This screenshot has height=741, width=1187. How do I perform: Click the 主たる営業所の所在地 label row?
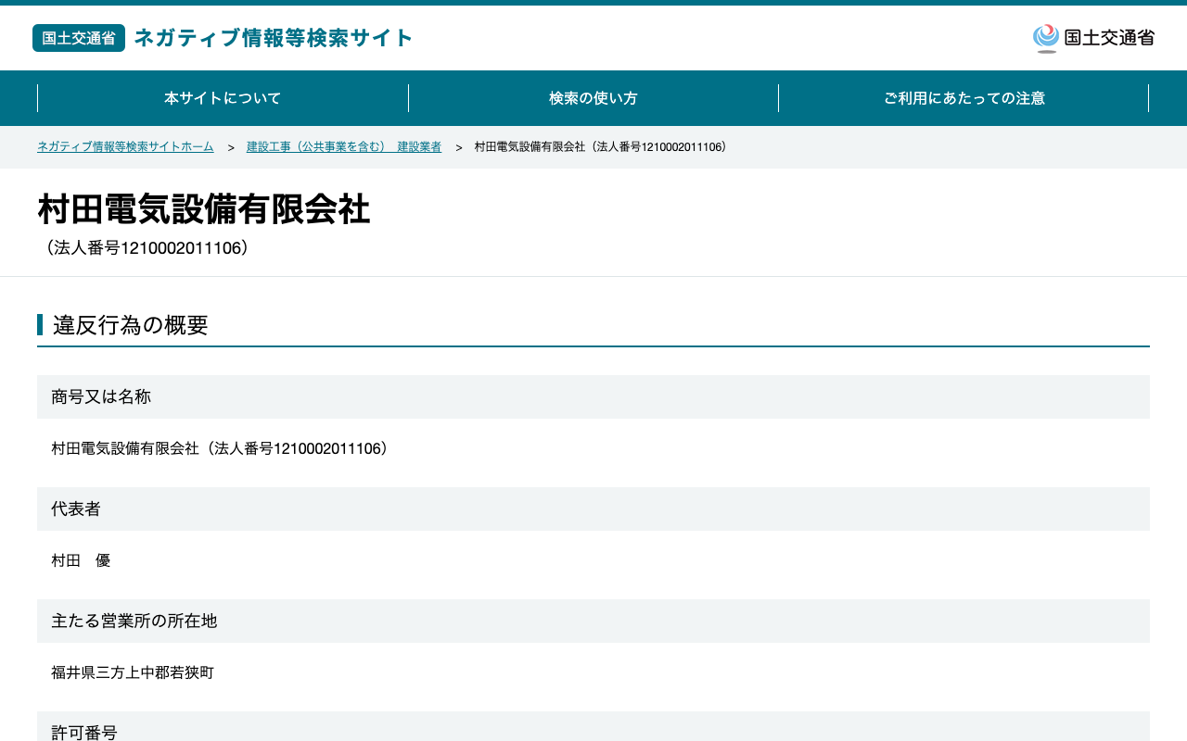(593, 621)
